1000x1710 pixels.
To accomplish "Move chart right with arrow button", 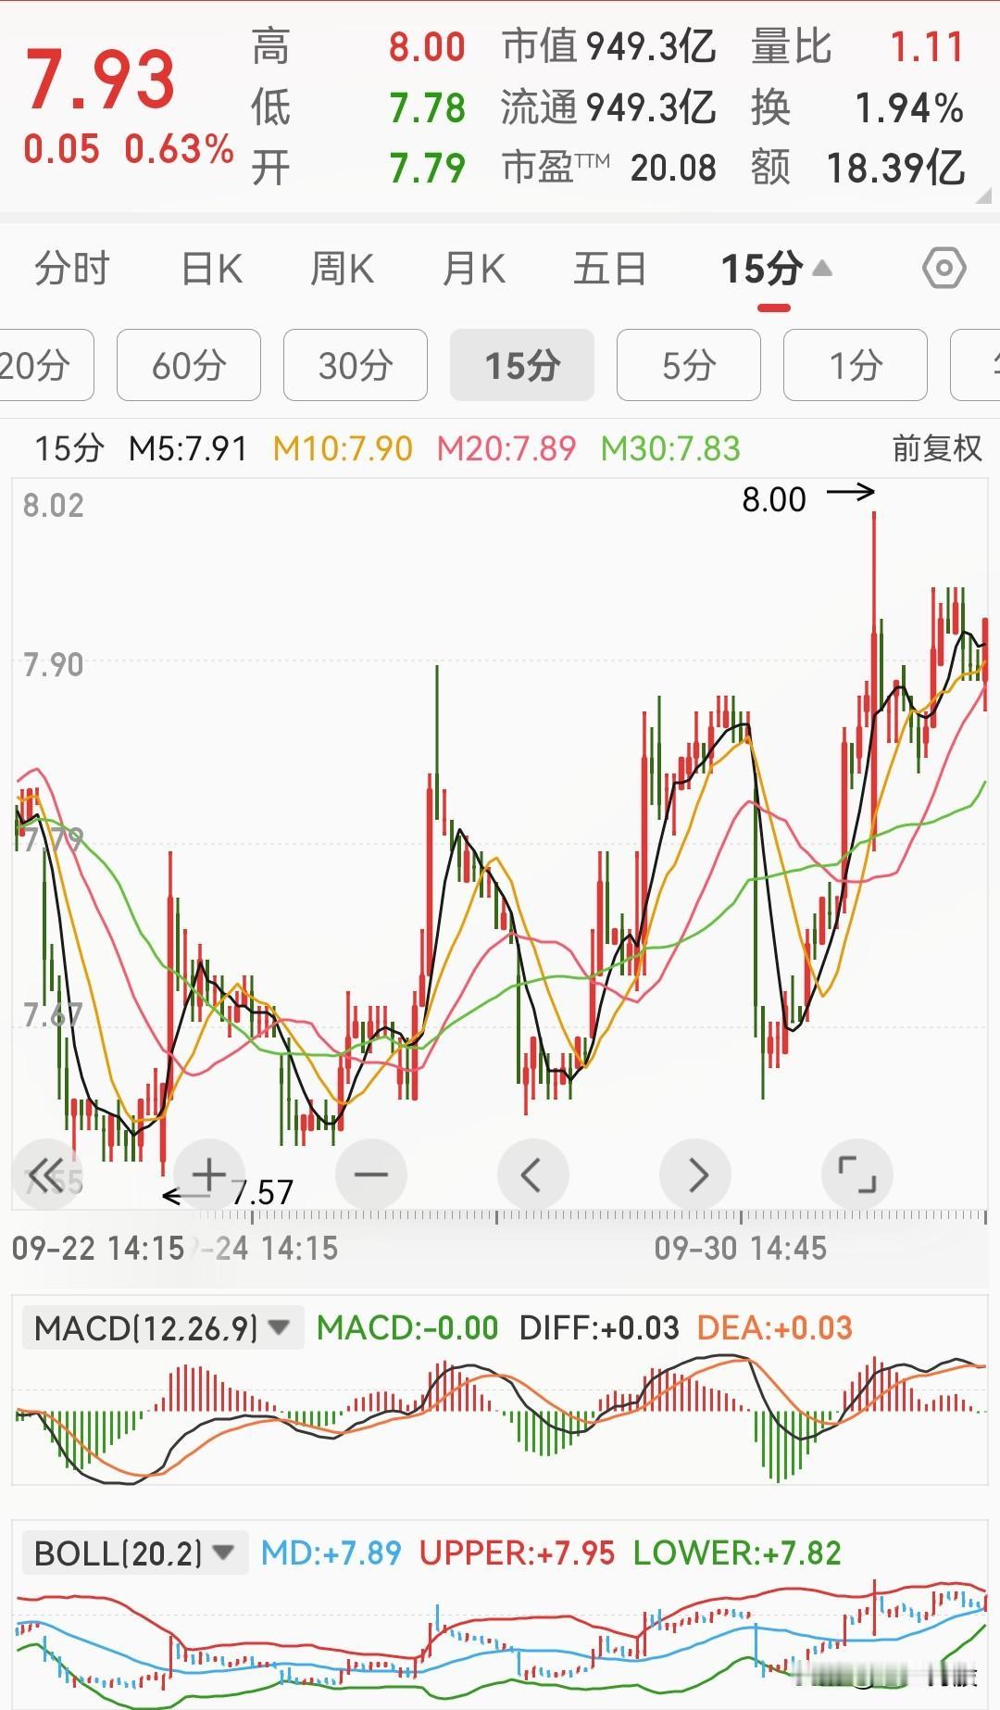I will coord(695,1175).
